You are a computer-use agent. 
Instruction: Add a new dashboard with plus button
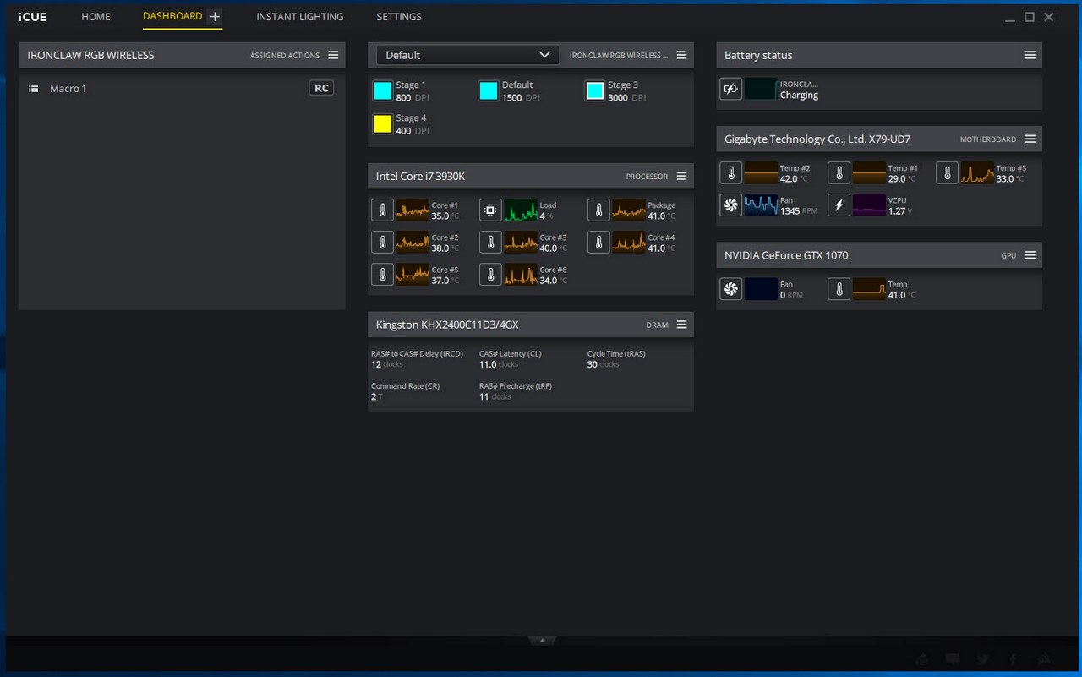pos(215,17)
